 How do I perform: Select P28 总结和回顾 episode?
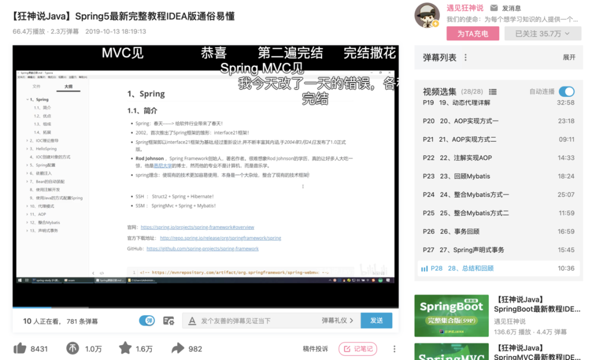tap(498, 269)
